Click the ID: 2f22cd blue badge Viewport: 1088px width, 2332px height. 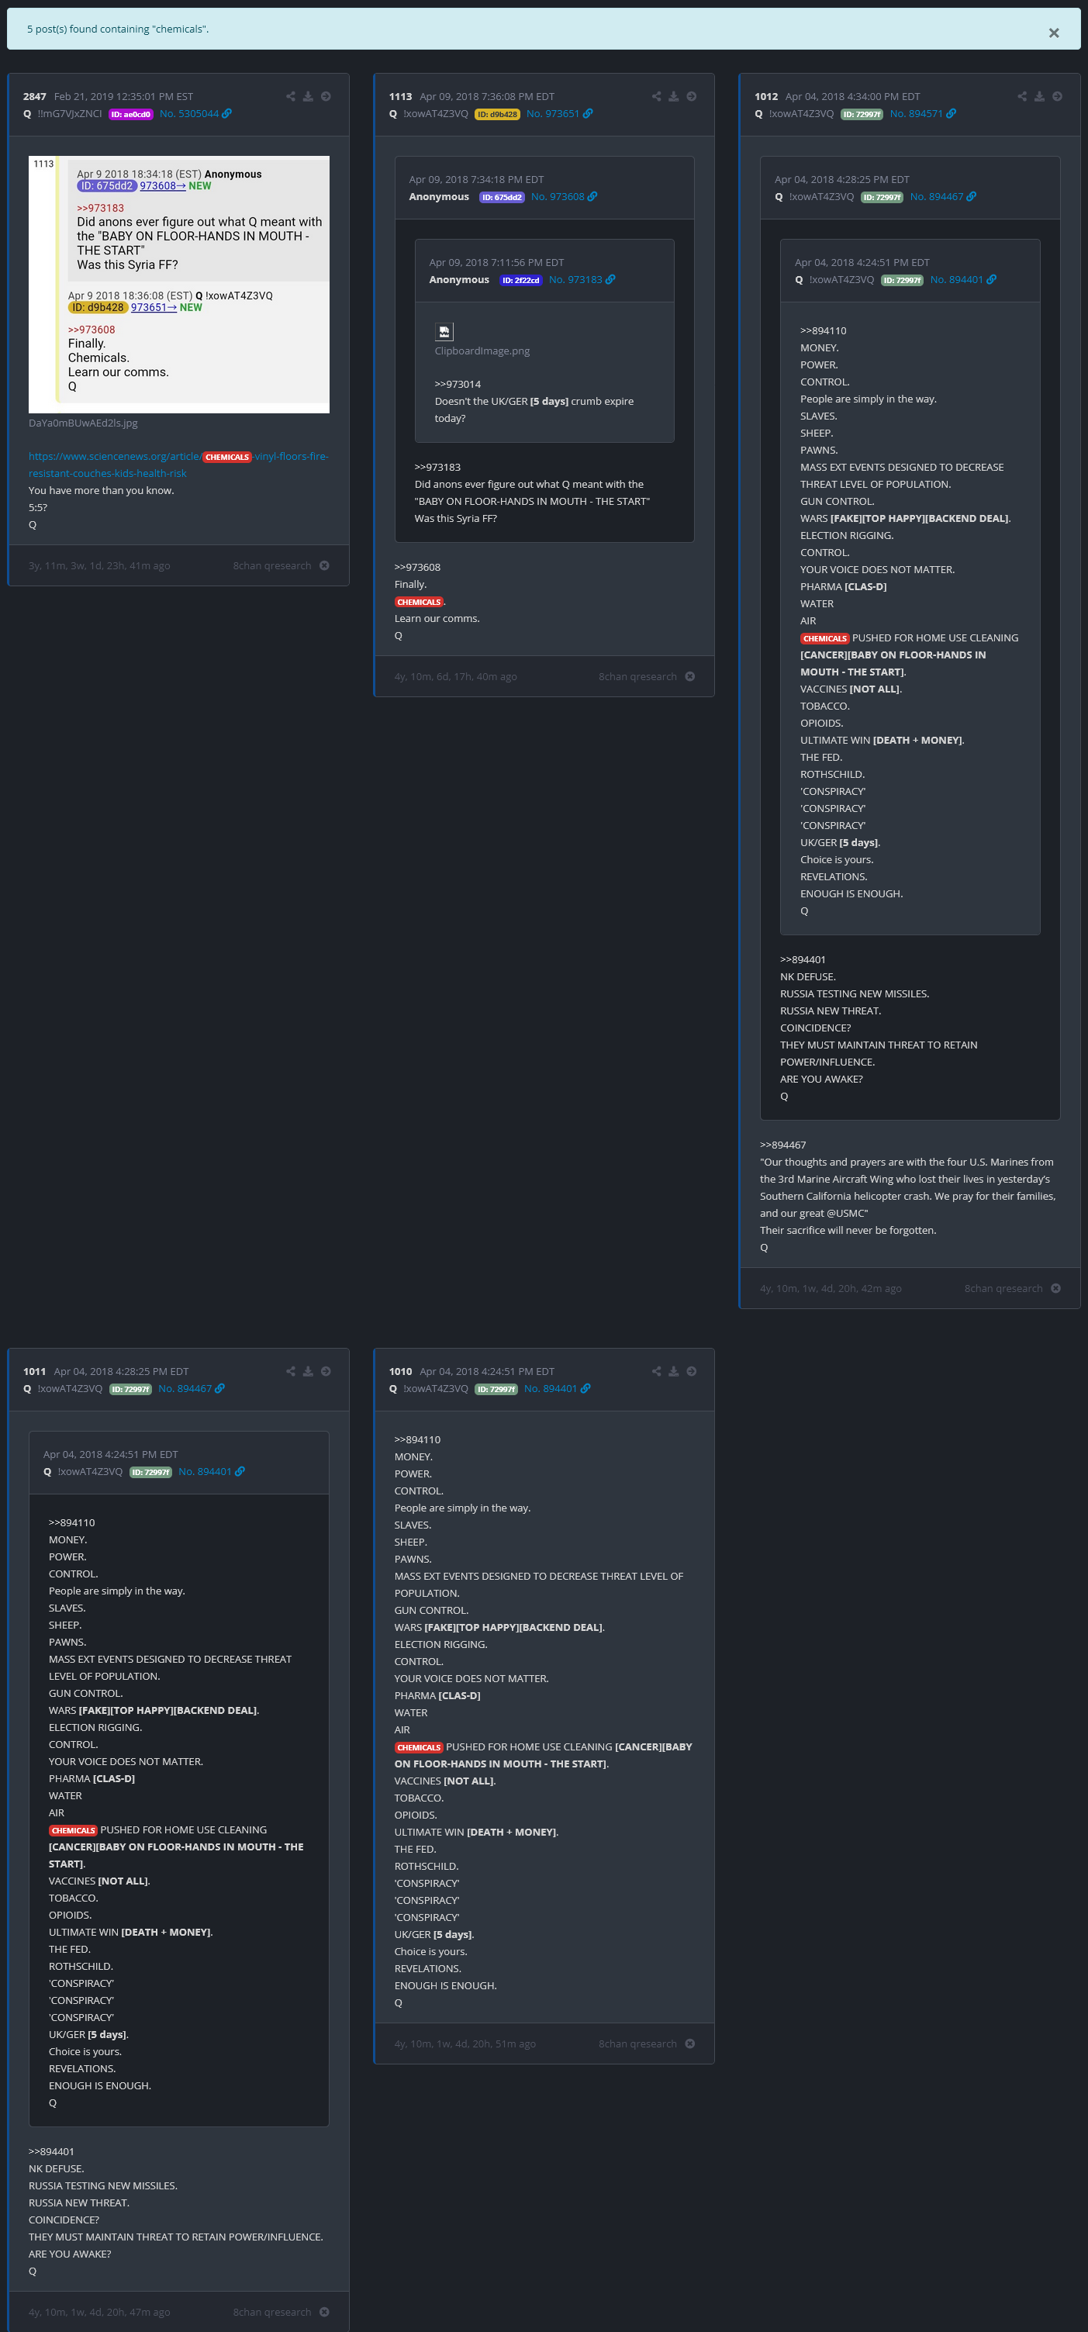520,281
